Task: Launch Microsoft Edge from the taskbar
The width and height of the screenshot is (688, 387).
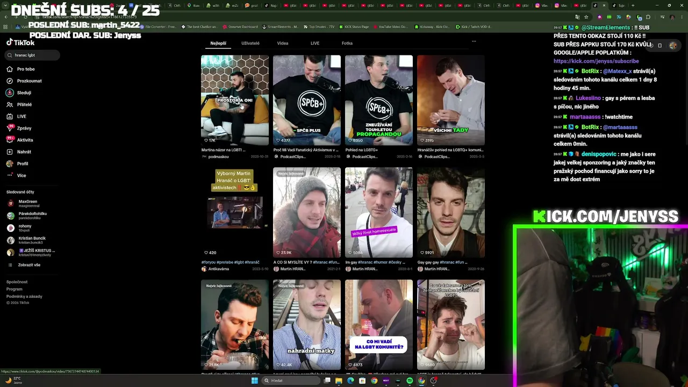Action: point(350,381)
